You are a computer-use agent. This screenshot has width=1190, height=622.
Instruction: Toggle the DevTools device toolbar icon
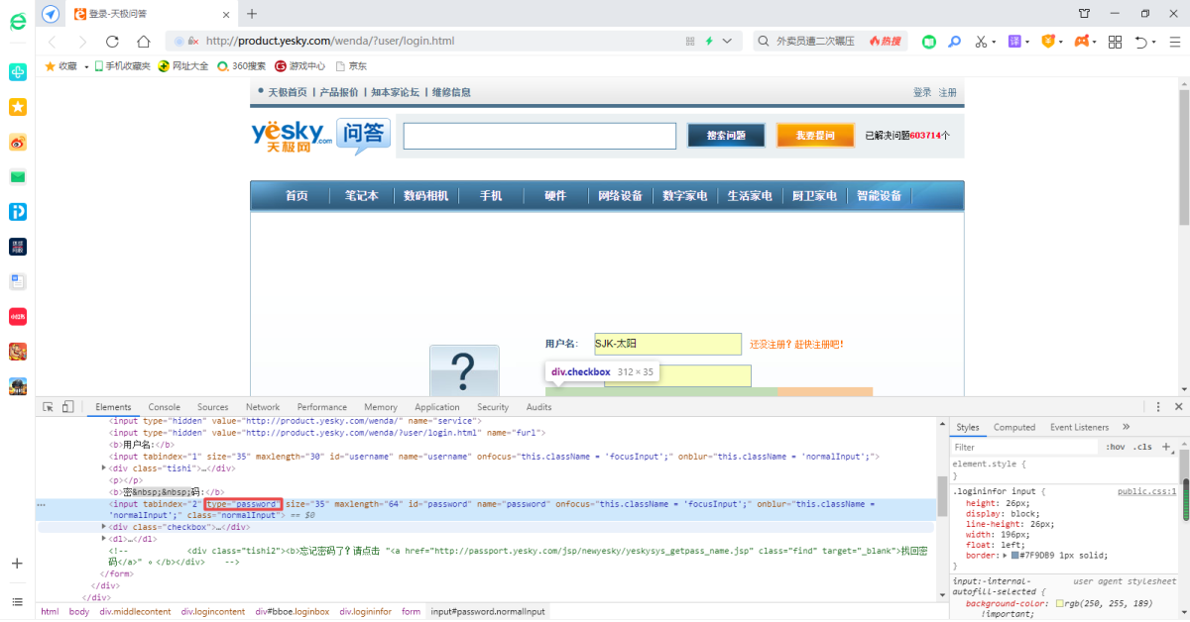pos(67,407)
